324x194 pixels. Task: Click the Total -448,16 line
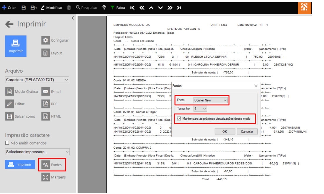point(214,179)
